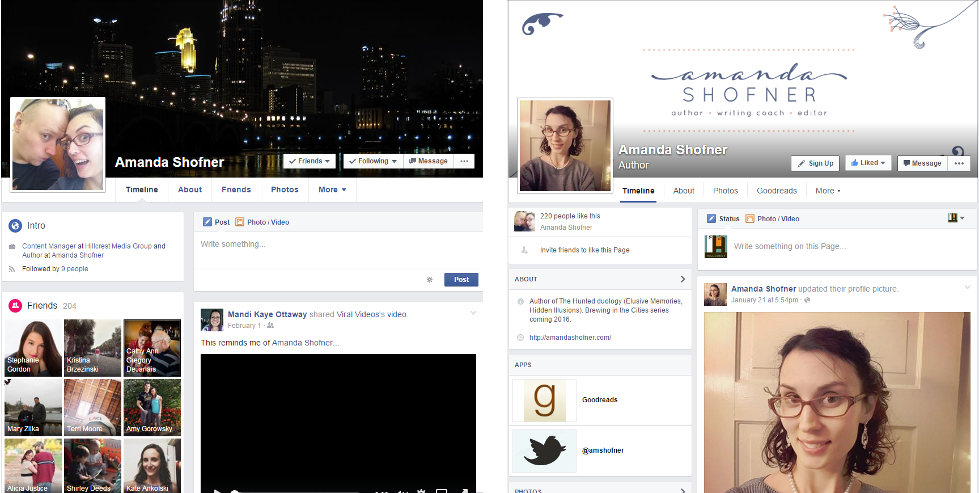Open options chevron on profile picture post

coord(968,288)
